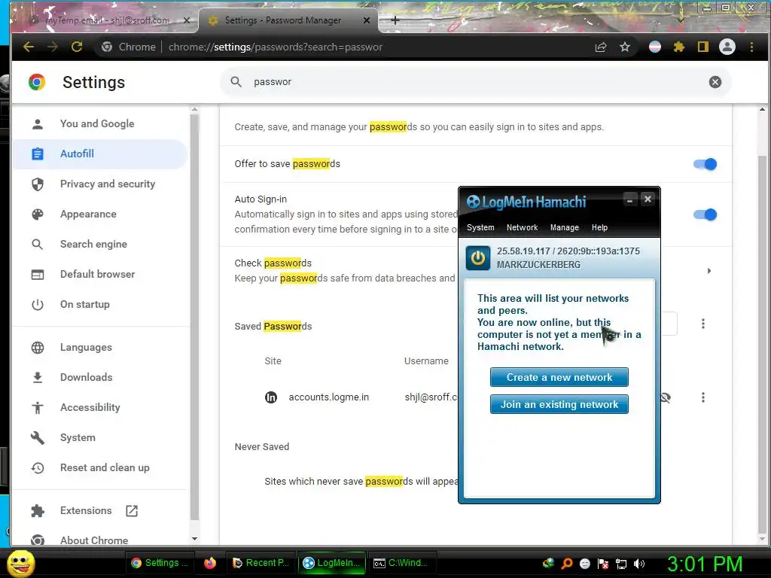Open Search engine settings
This screenshot has width=771, height=578.
click(x=100, y=245)
